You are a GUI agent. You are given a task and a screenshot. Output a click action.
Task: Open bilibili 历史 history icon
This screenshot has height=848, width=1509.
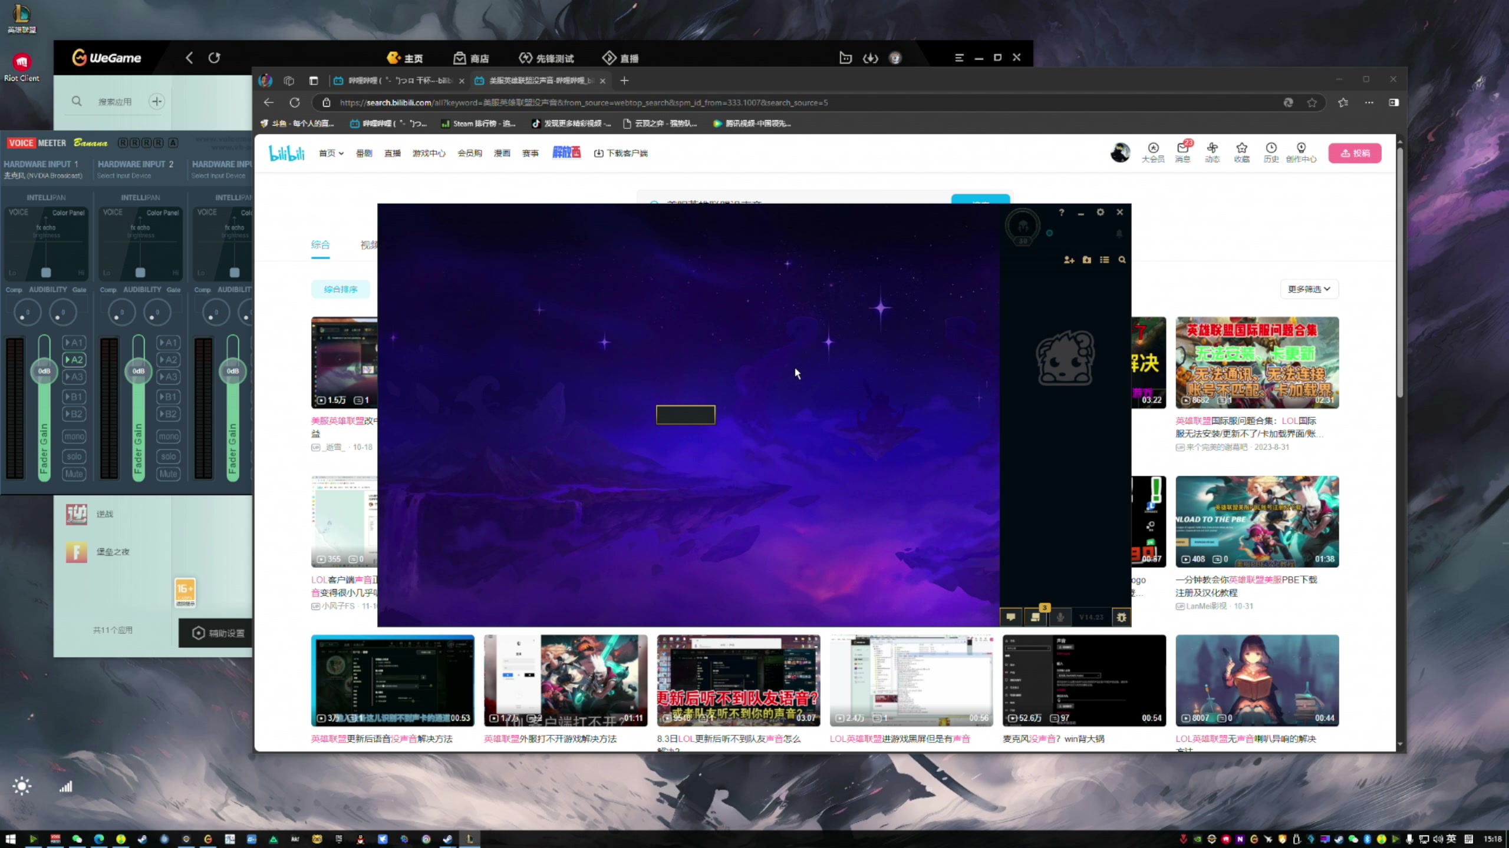(x=1271, y=152)
